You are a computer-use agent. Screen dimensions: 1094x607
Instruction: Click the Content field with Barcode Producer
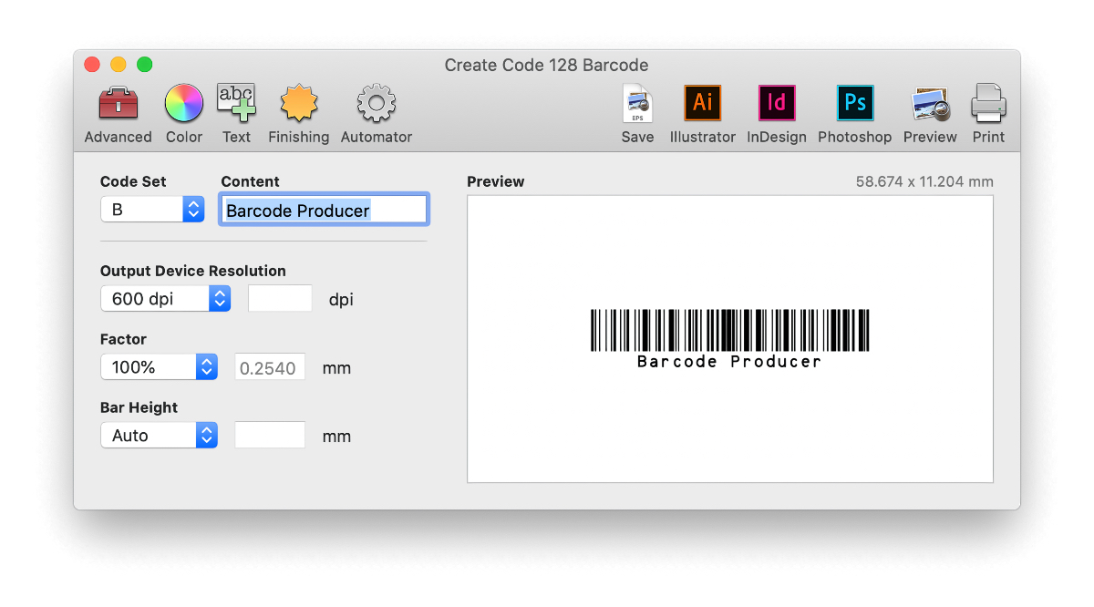click(x=324, y=210)
